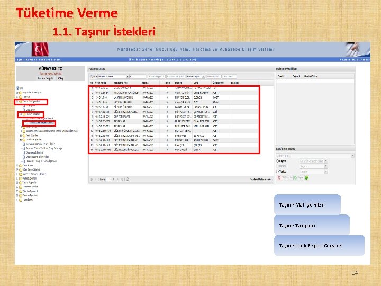The width and height of the screenshot is (381, 286).
Task: Select the ÇAMAŞIR SUYU row
Action: 174,102
